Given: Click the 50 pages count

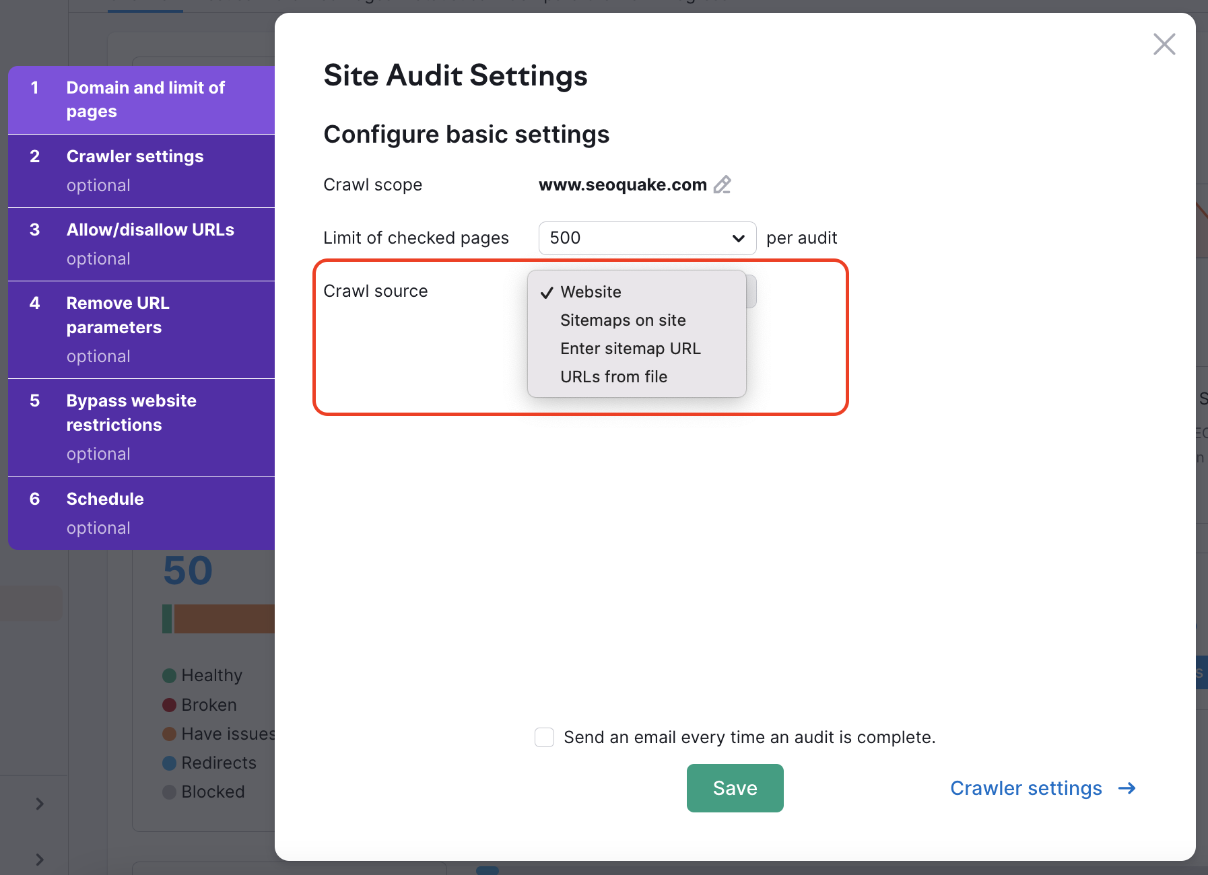Looking at the screenshot, I should (x=188, y=571).
